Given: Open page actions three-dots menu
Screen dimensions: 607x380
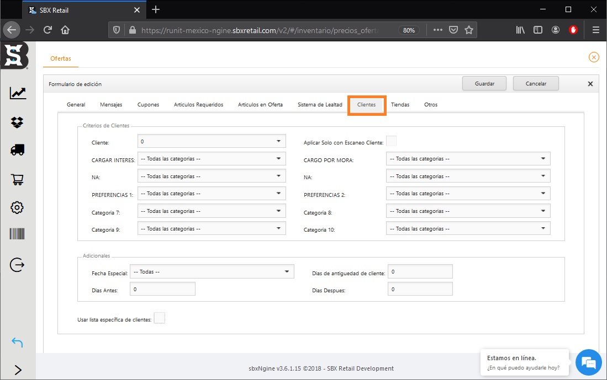Looking at the screenshot, I should [438, 30].
